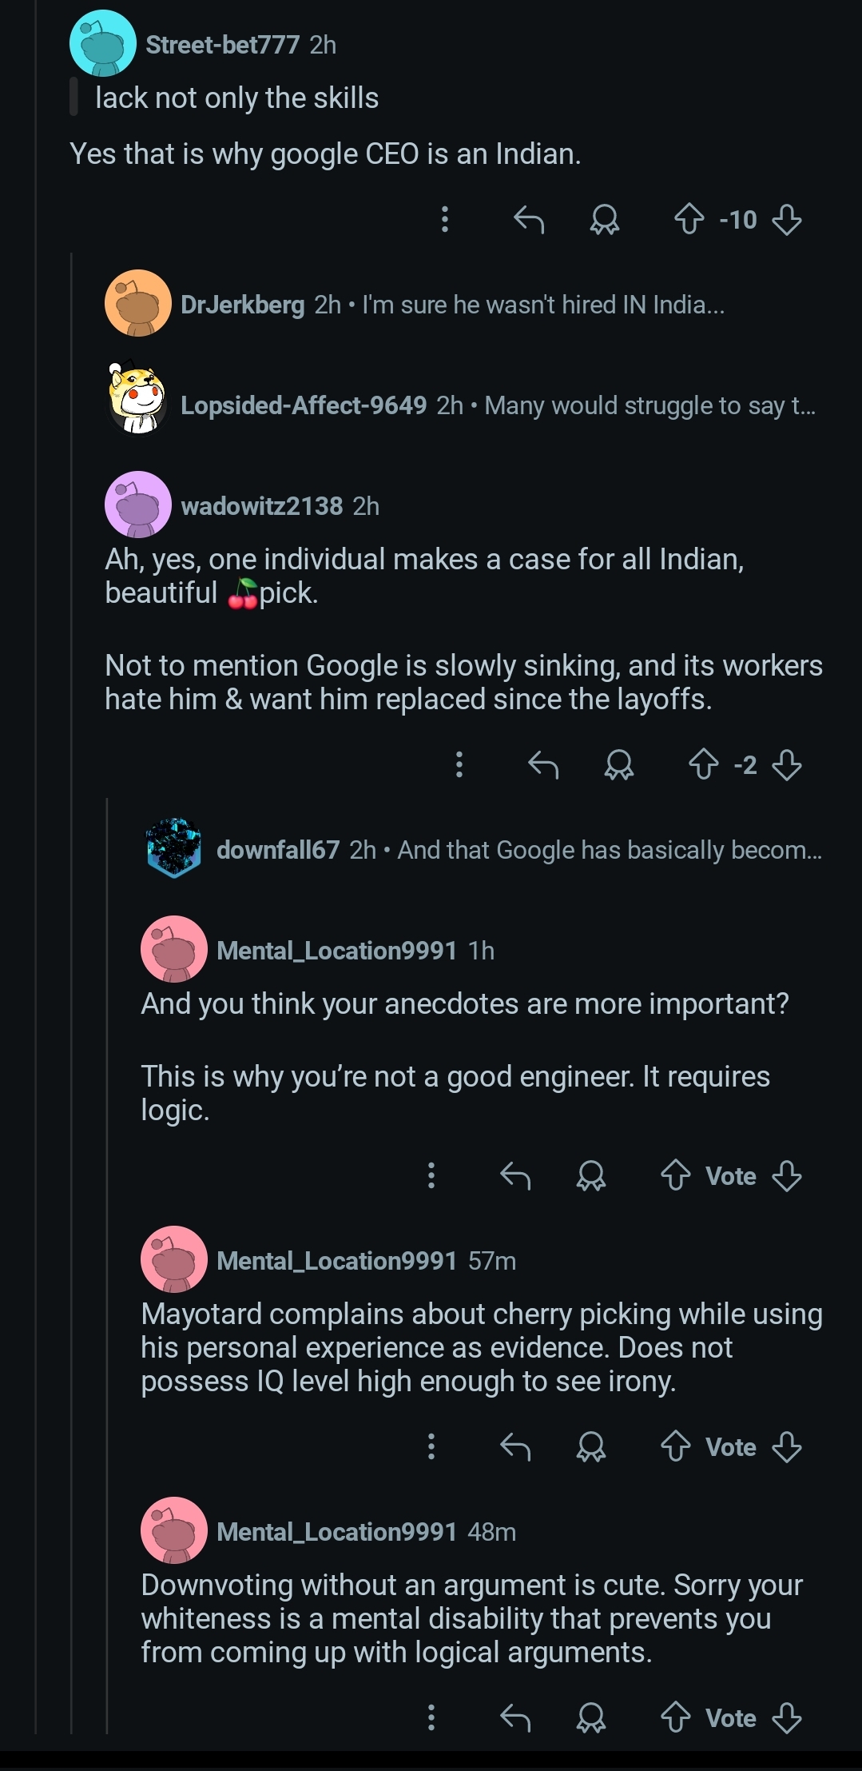Expand collapsed DrJerkberg comment
This screenshot has height=1771, width=862.
[453, 305]
